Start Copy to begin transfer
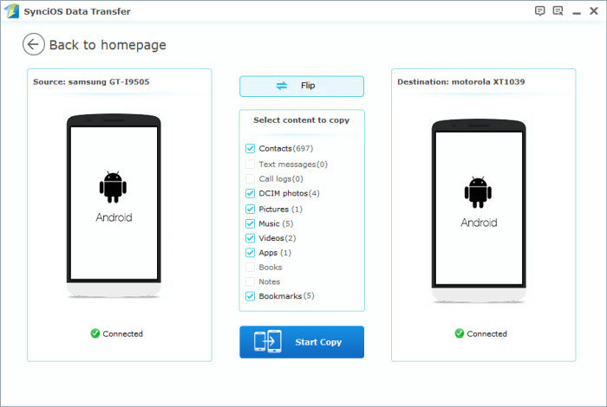 click(302, 342)
